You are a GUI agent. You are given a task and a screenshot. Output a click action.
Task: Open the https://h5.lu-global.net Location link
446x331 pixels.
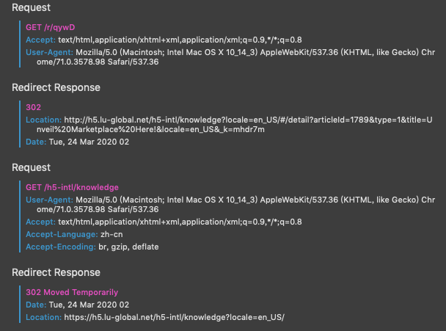[173, 316]
